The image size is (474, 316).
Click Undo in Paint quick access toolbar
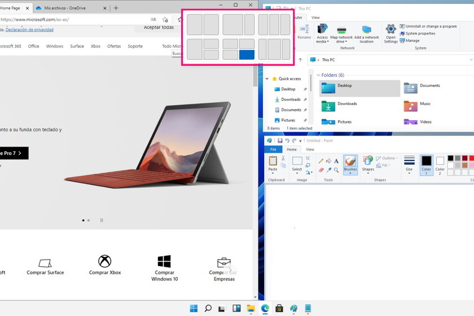[287, 141]
